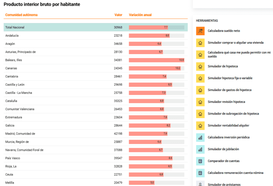Open the Simulador revisión hipoteca link
Viewport: 273px width, 186px height.
[x=226, y=102]
